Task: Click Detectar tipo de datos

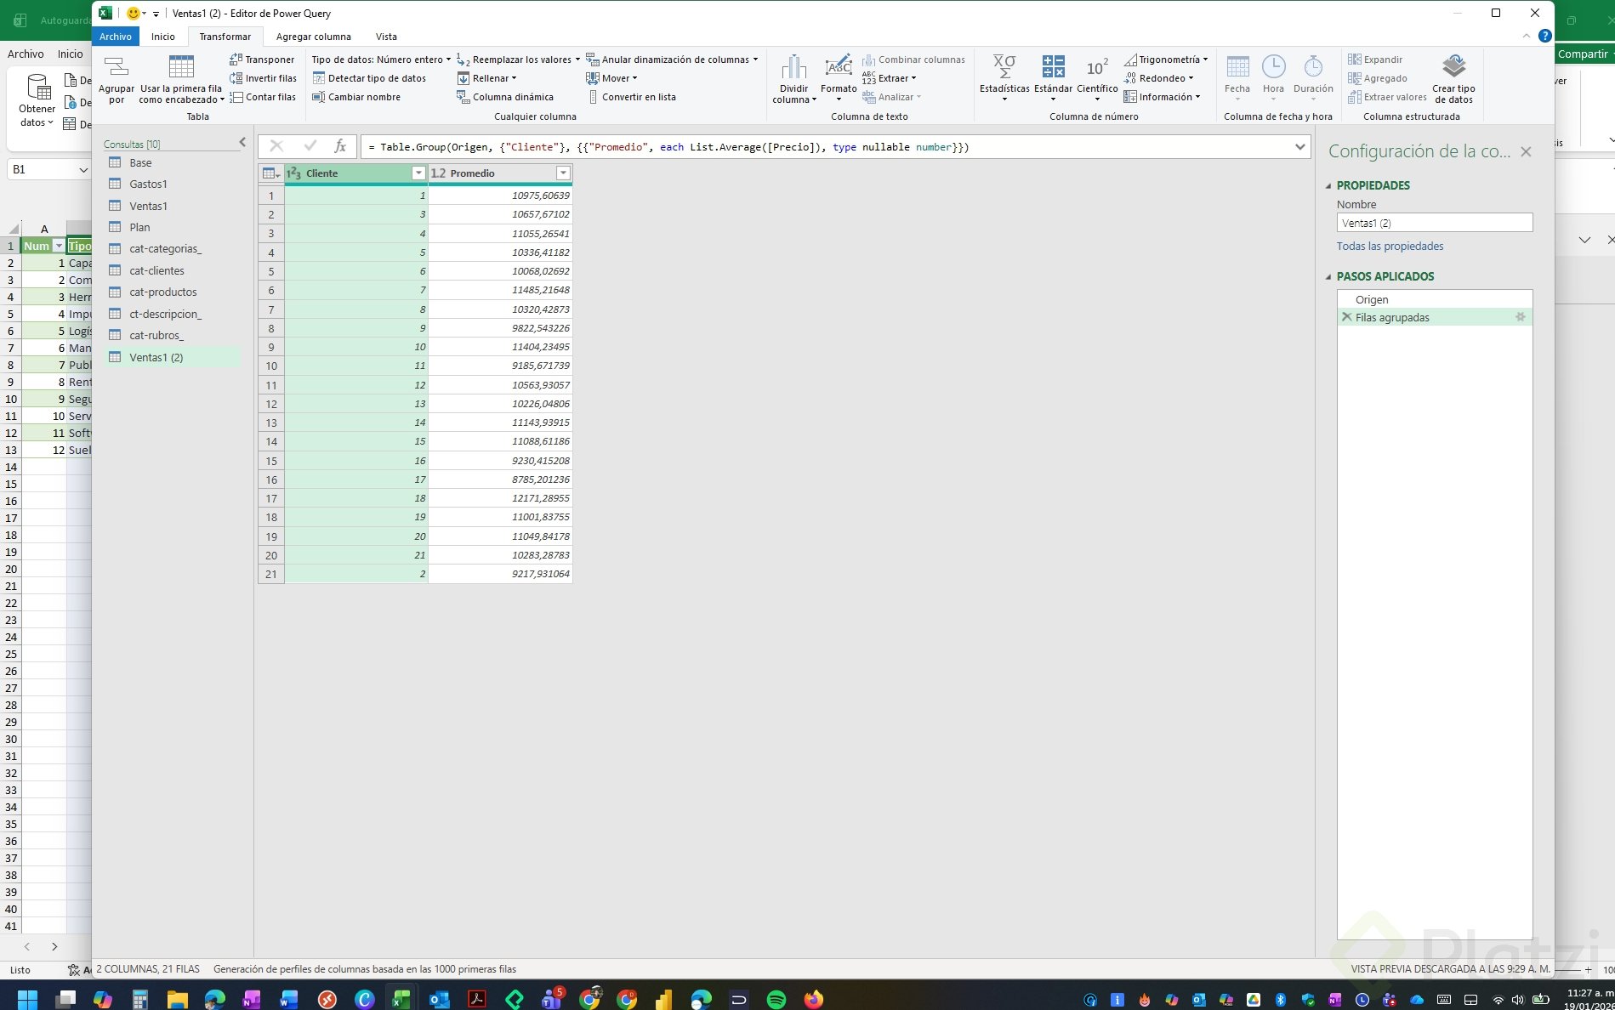Action: (x=369, y=78)
